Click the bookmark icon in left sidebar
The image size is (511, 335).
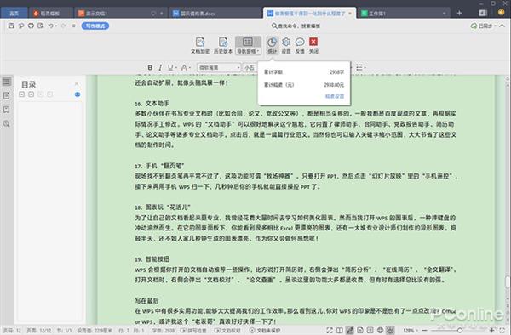[x=7, y=110]
